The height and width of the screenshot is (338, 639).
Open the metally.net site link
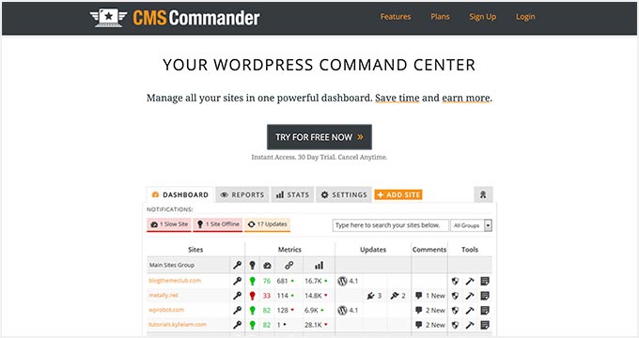[164, 295]
